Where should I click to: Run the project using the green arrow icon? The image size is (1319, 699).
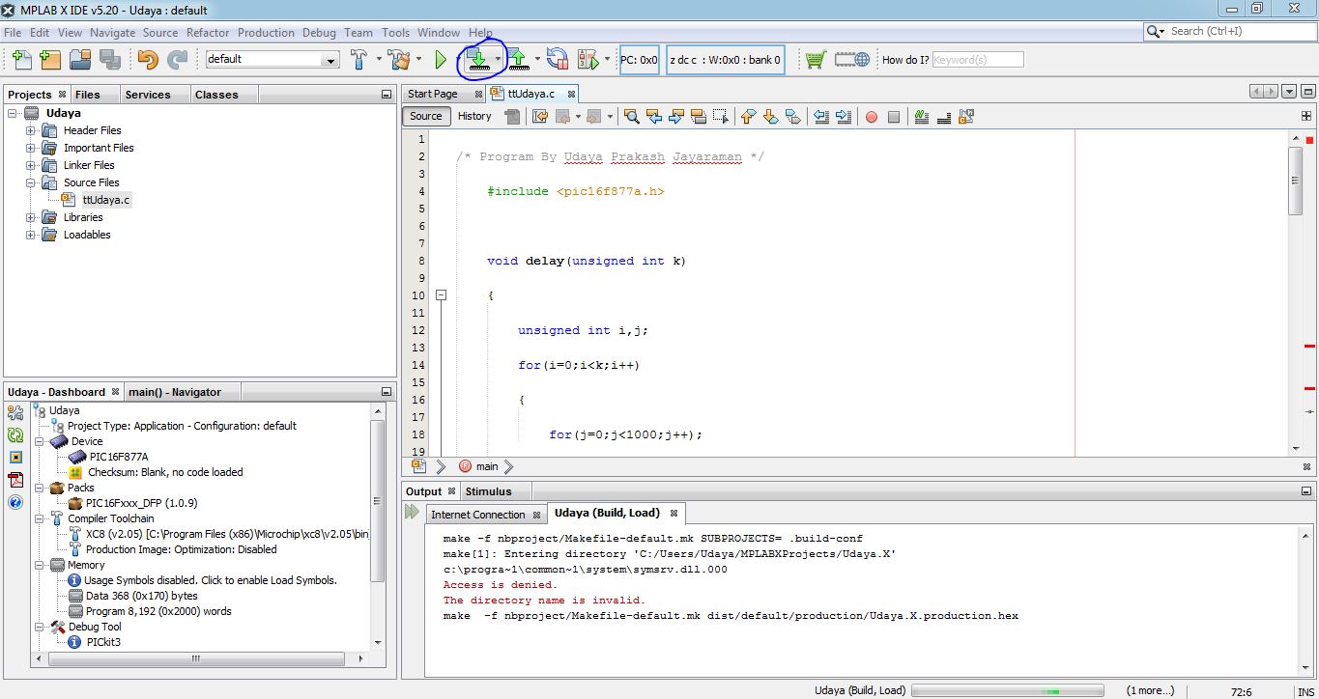coord(440,58)
